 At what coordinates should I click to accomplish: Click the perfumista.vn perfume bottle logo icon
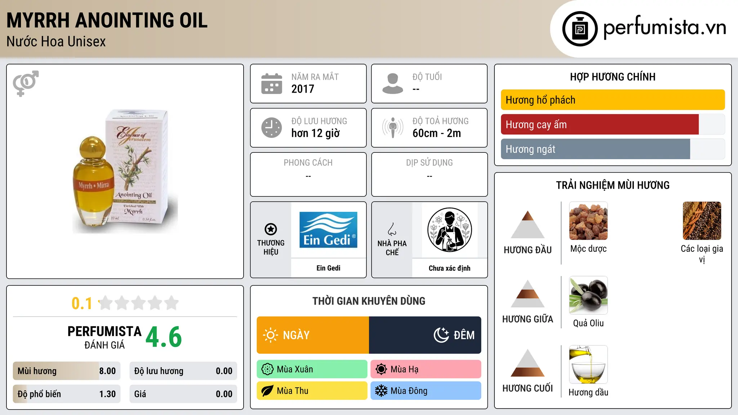tap(580, 29)
